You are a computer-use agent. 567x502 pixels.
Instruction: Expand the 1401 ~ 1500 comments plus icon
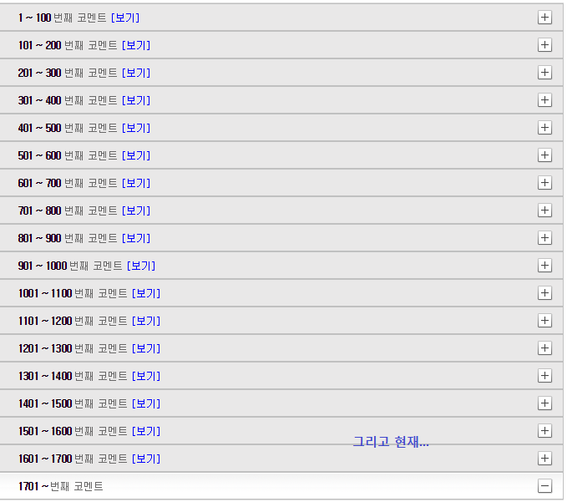click(544, 403)
